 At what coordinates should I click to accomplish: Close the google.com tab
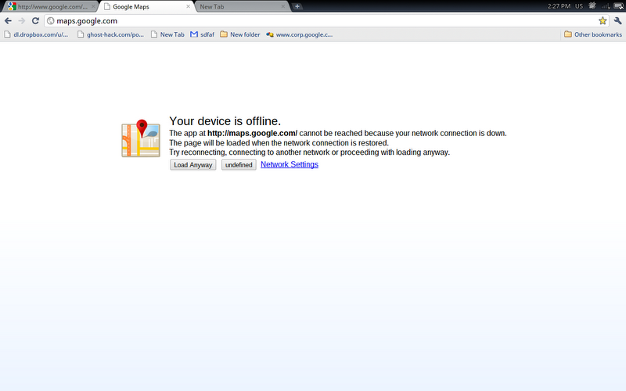[93, 6]
